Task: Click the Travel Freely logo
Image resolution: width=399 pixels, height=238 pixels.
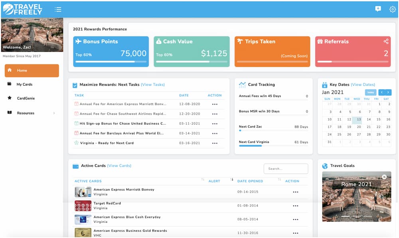Action: point(22,9)
